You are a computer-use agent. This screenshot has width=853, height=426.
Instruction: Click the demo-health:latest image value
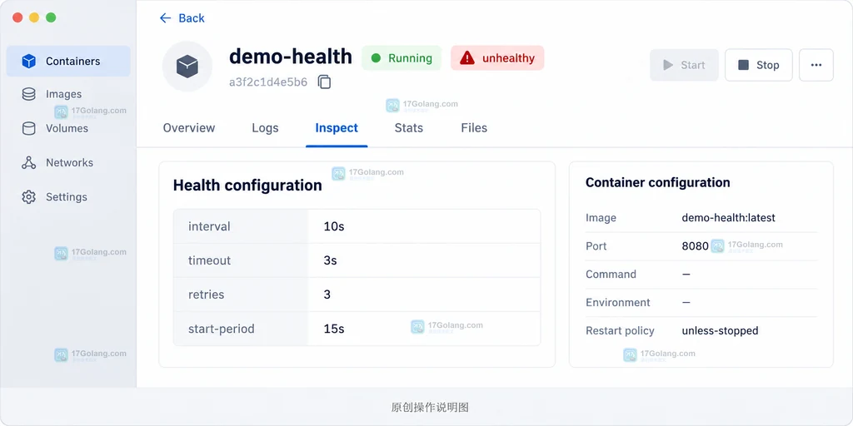point(728,217)
